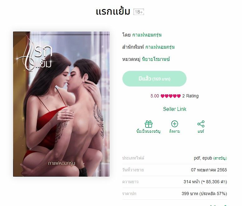The image size is (242, 206).
Task: Click the 2 Rating text
Action: pyautogui.click(x=190, y=96)
